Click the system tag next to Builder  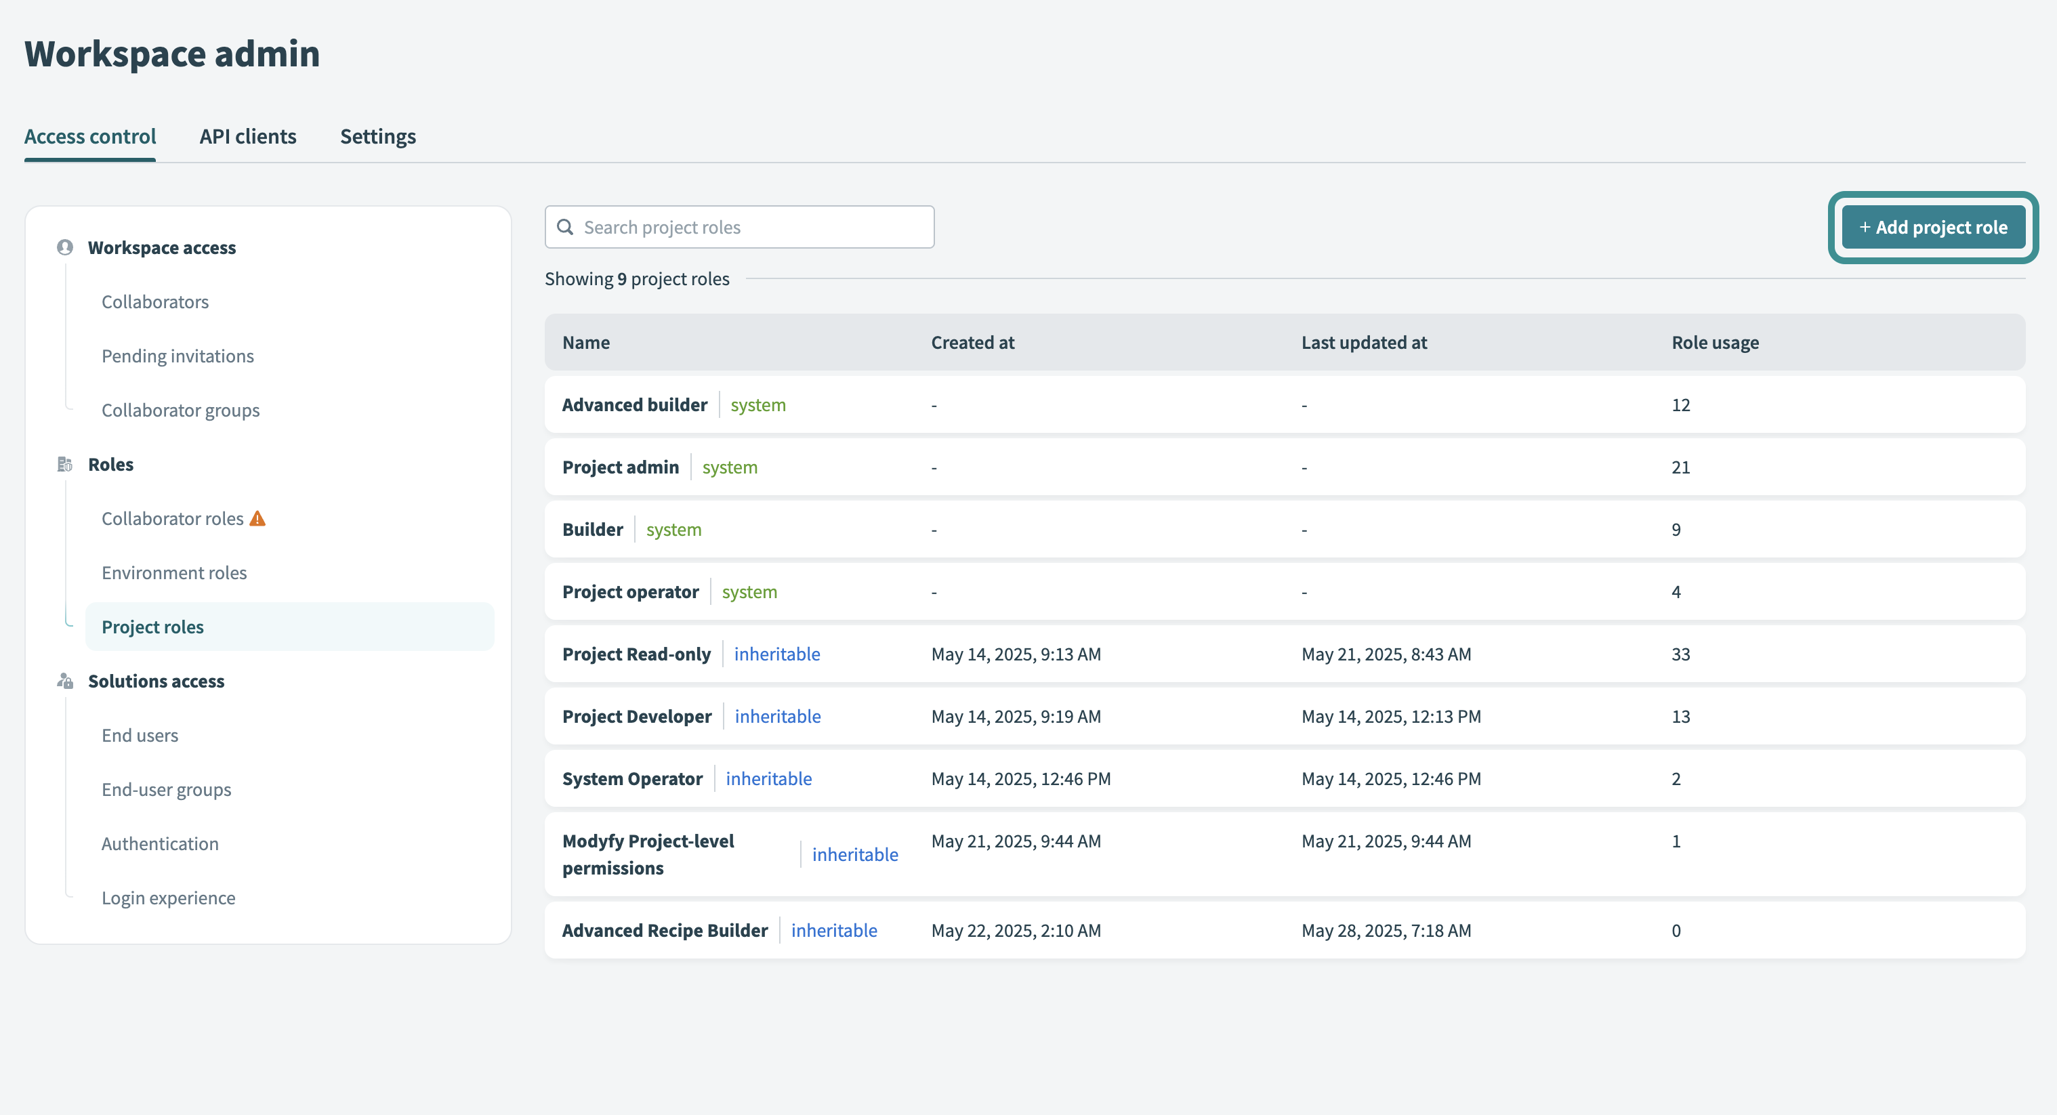coord(673,530)
